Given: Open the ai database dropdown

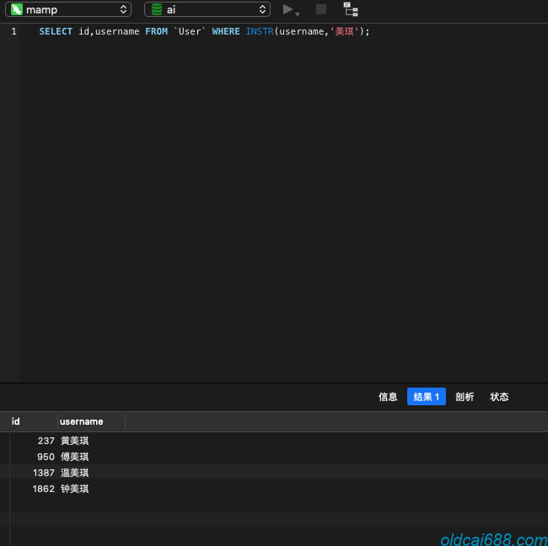Looking at the screenshot, I should click(x=207, y=9).
